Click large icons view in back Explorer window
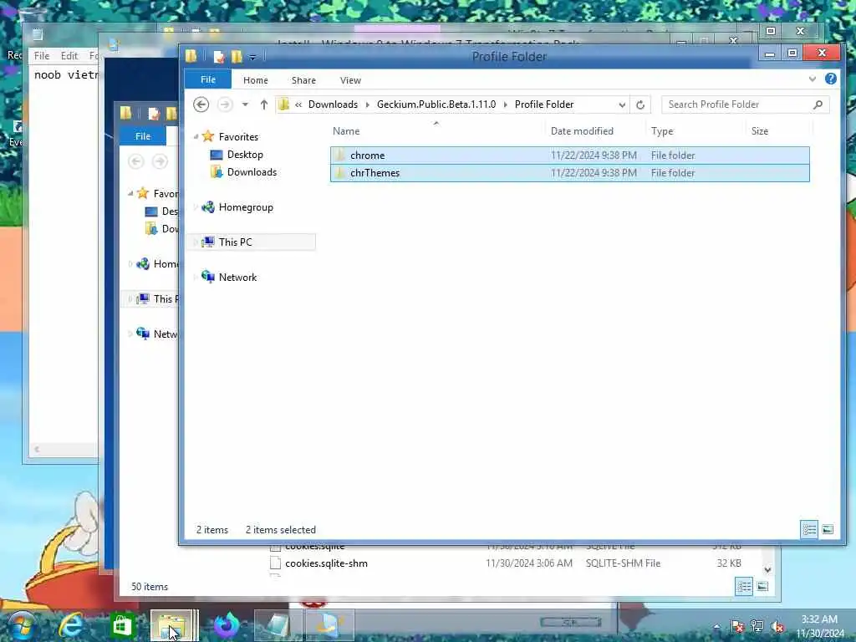 (x=762, y=586)
